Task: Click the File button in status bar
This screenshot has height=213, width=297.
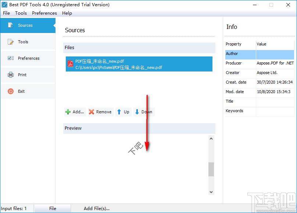Action: coord(53,209)
